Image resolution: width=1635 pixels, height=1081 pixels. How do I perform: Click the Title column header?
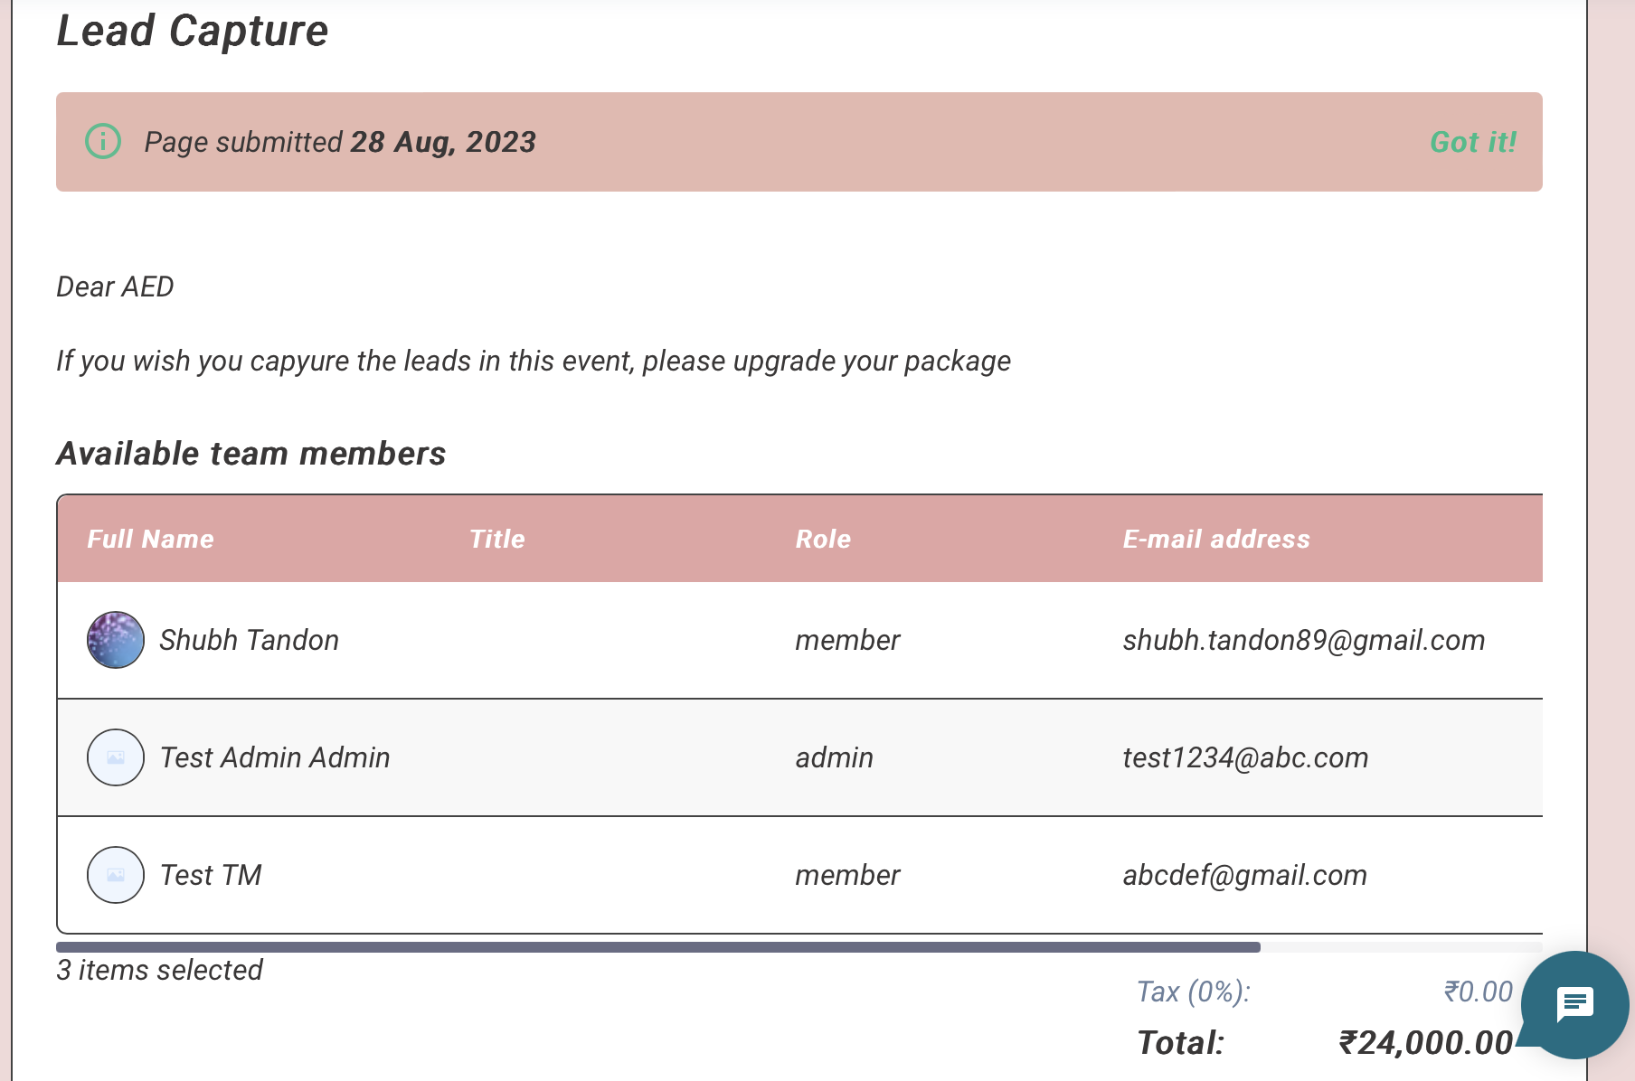[496, 539]
